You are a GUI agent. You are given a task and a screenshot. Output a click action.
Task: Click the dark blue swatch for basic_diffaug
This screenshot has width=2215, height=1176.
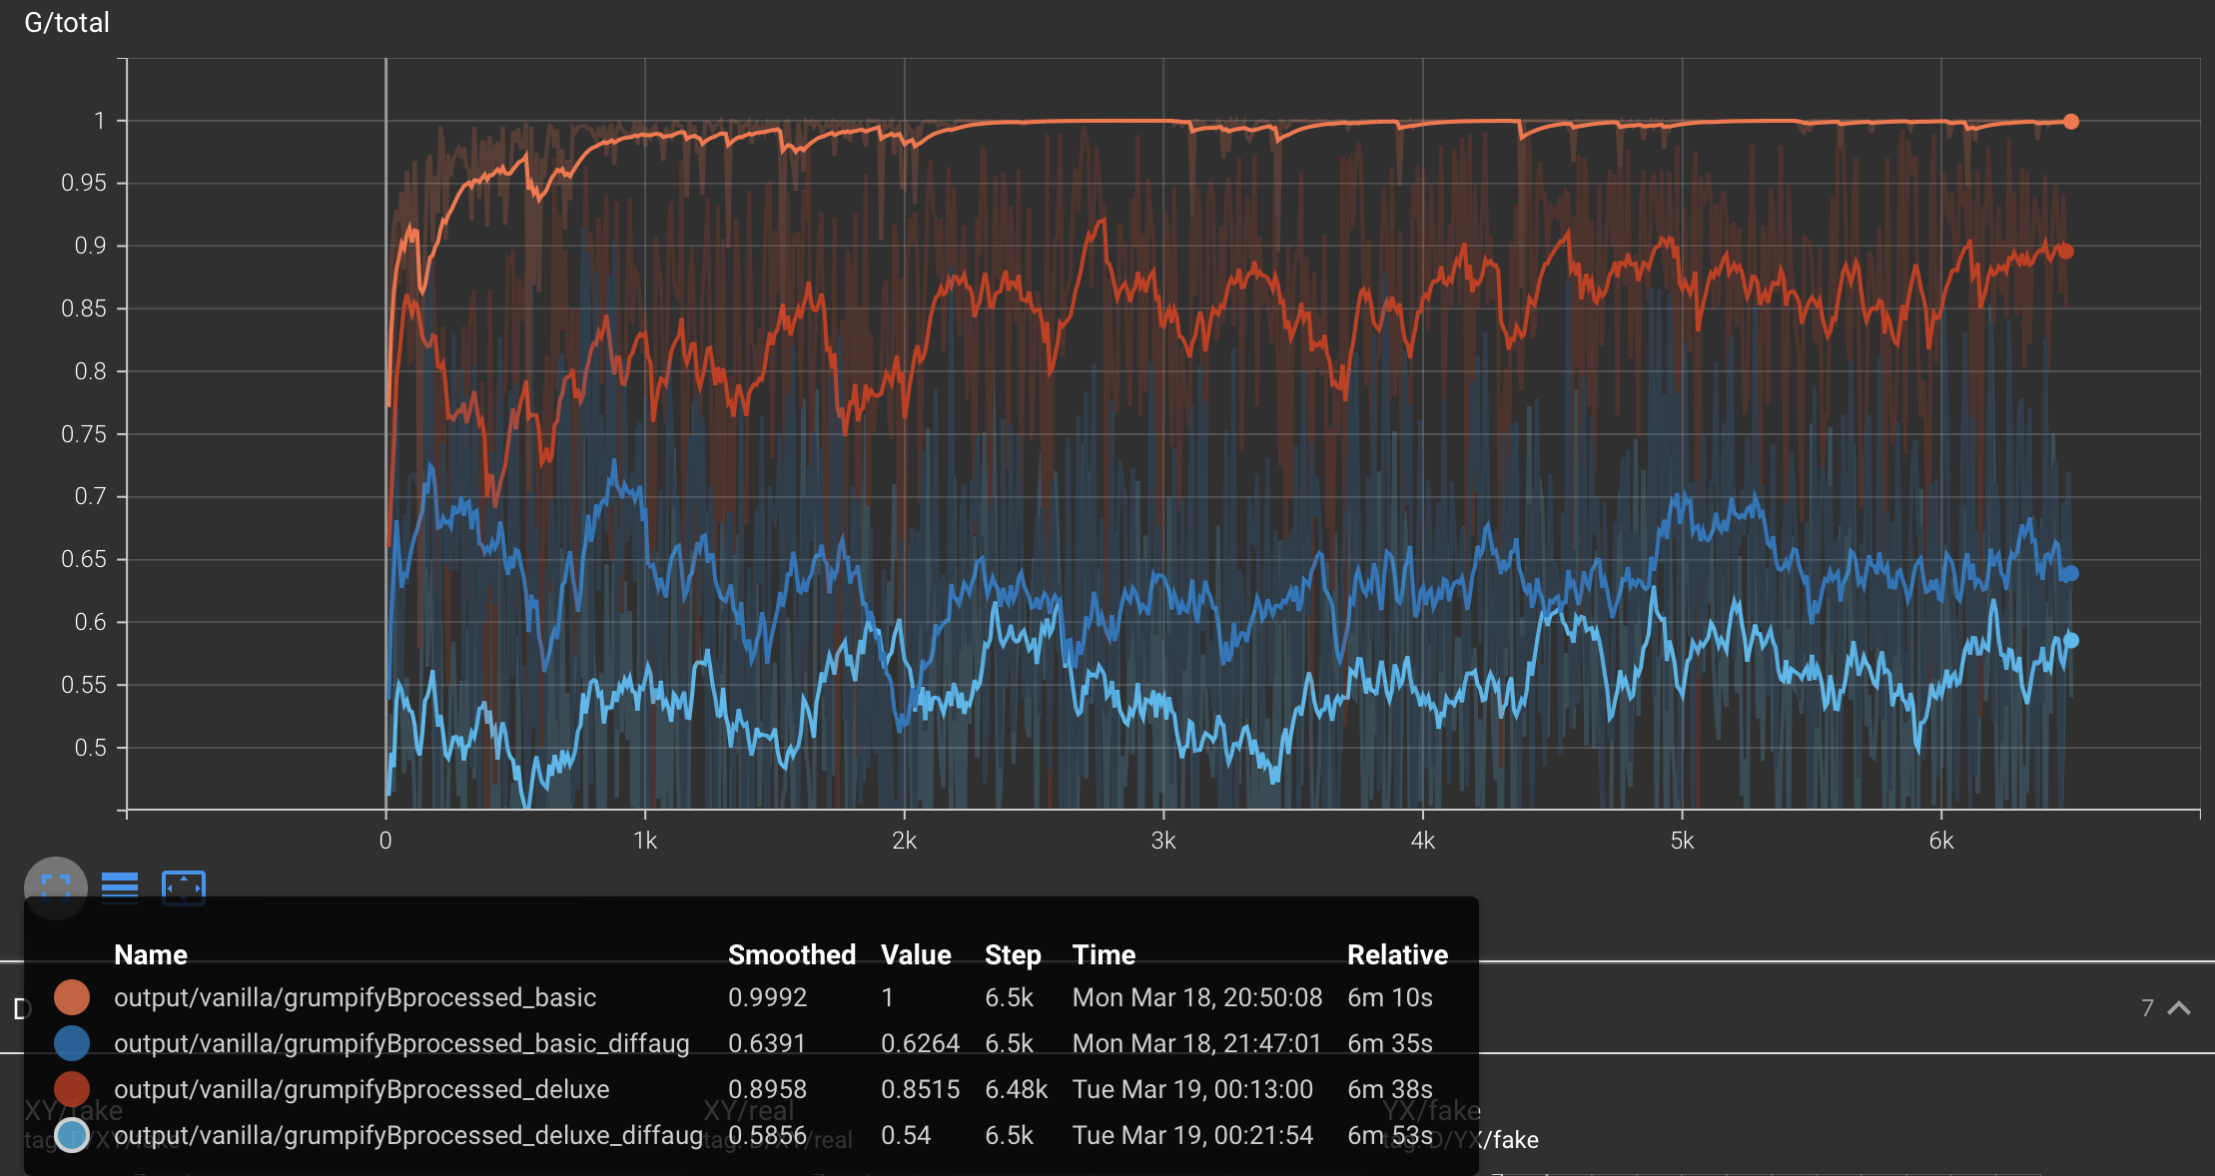(72, 1043)
